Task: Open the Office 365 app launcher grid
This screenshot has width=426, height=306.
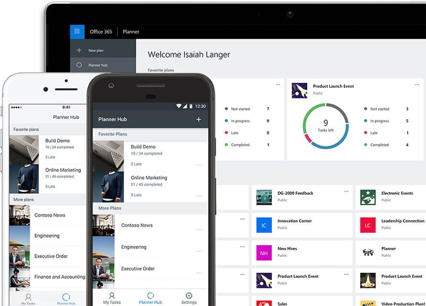Action: [77, 32]
